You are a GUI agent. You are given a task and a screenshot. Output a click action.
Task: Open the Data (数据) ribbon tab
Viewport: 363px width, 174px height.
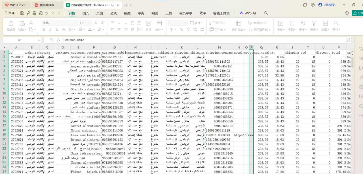pyautogui.click(x=127, y=13)
